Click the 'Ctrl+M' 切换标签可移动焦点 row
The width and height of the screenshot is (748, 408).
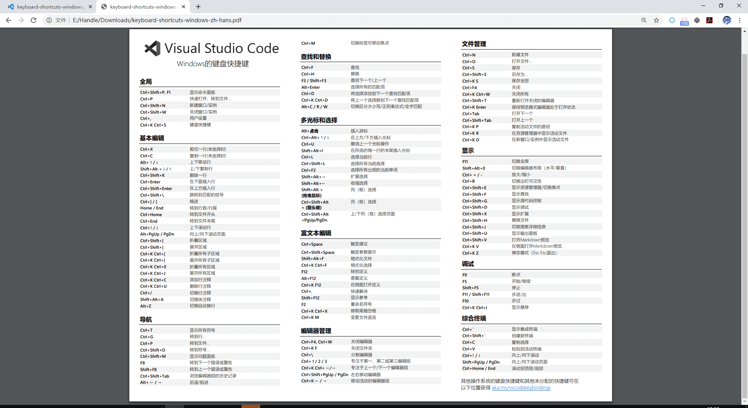370,43
